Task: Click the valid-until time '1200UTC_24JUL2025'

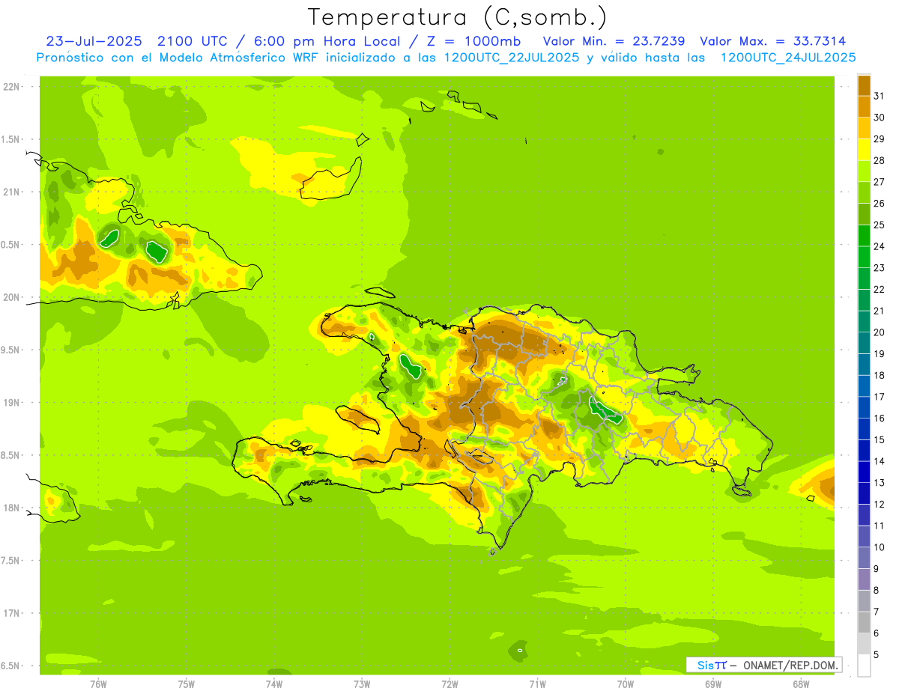Action: coord(788,58)
